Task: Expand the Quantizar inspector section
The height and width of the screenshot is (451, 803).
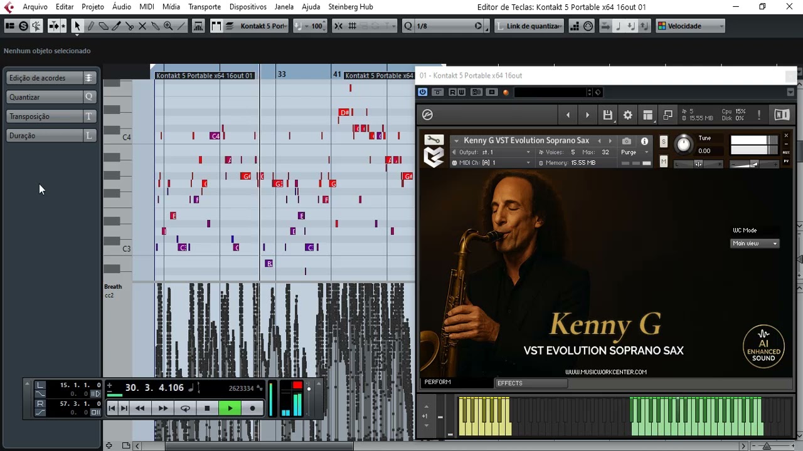Action: [x=52, y=97]
